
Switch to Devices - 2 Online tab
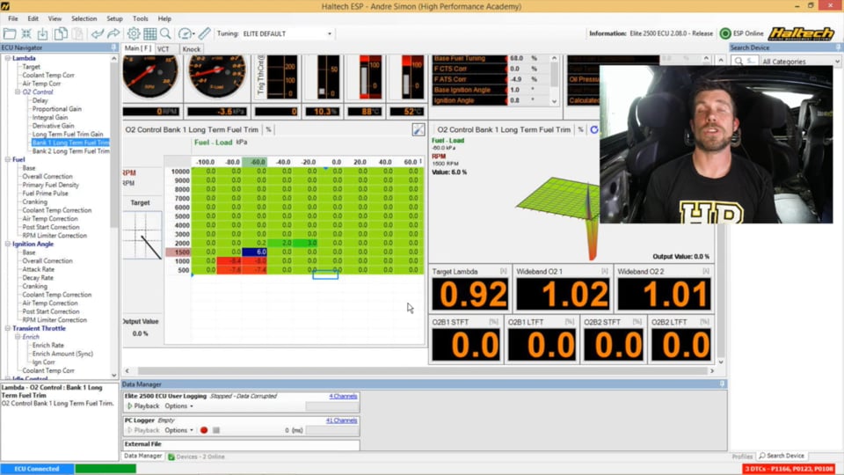pyautogui.click(x=196, y=457)
